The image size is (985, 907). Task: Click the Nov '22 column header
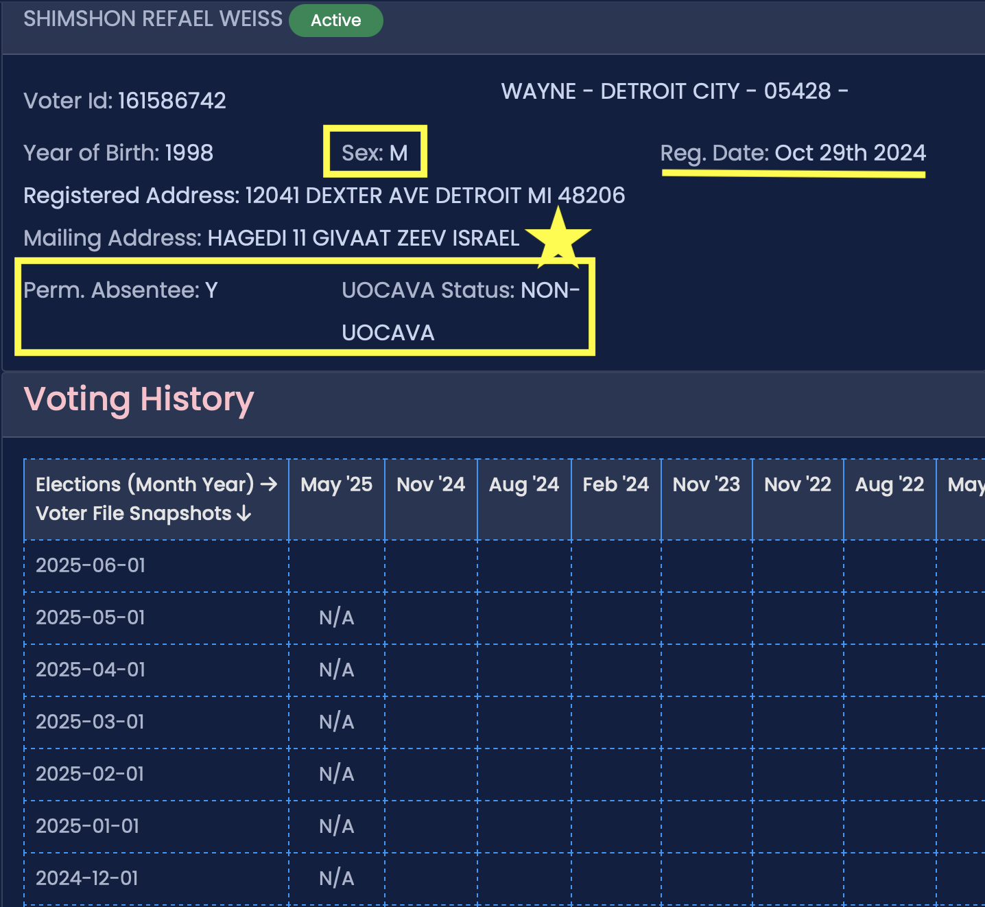click(798, 499)
